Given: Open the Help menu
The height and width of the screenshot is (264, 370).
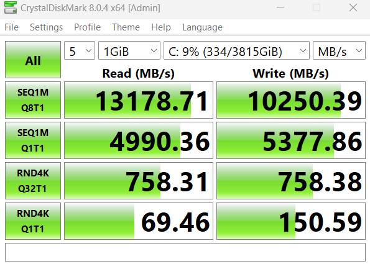Looking at the screenshot, I should [161, 27].
